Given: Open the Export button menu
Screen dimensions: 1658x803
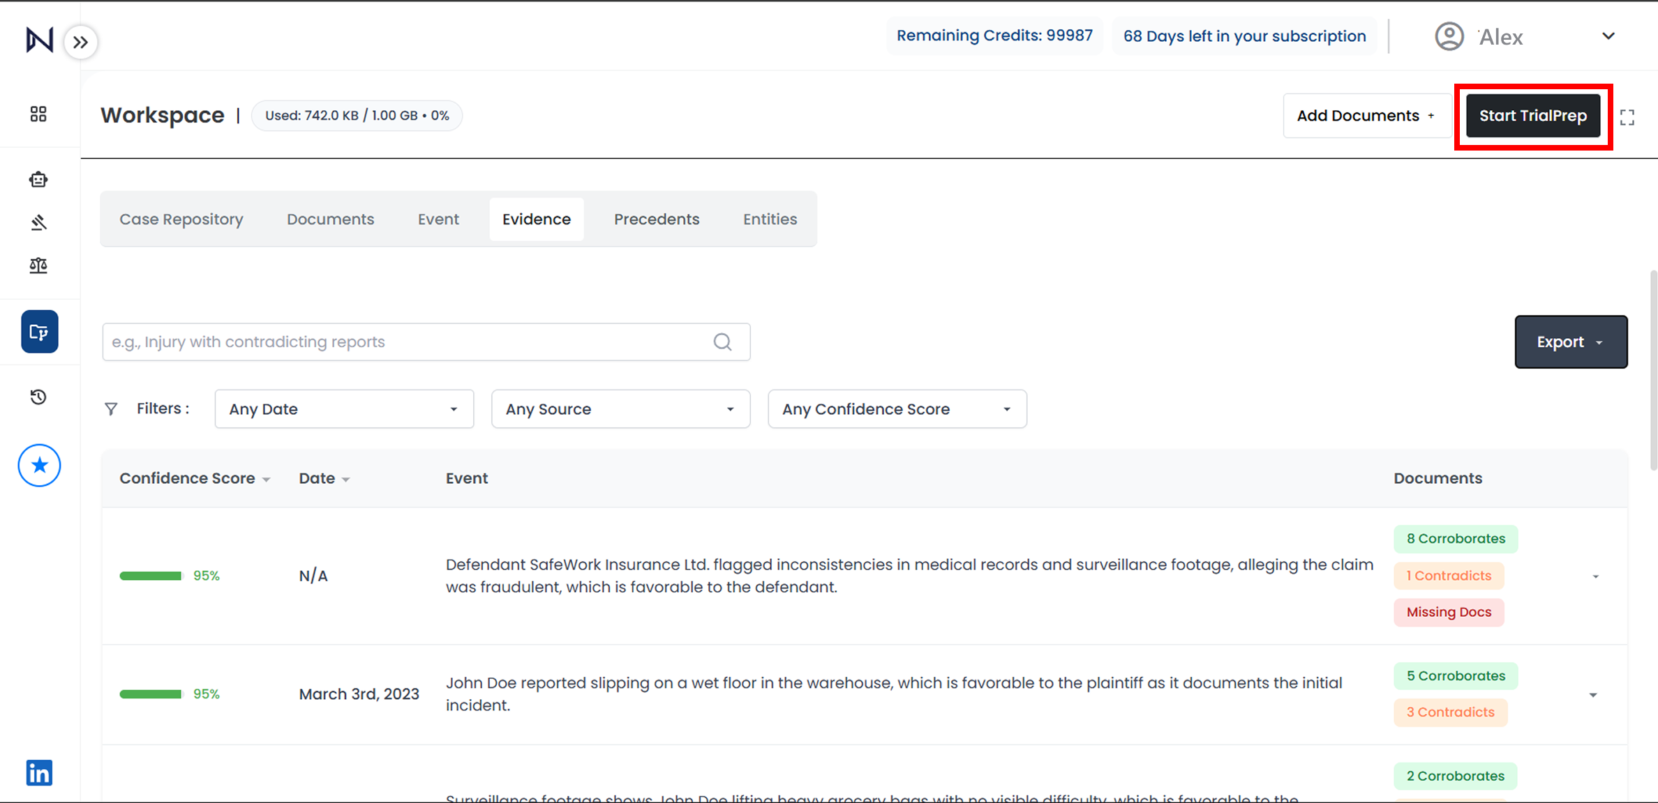Looking at the screenshot, I should 1570,342.
